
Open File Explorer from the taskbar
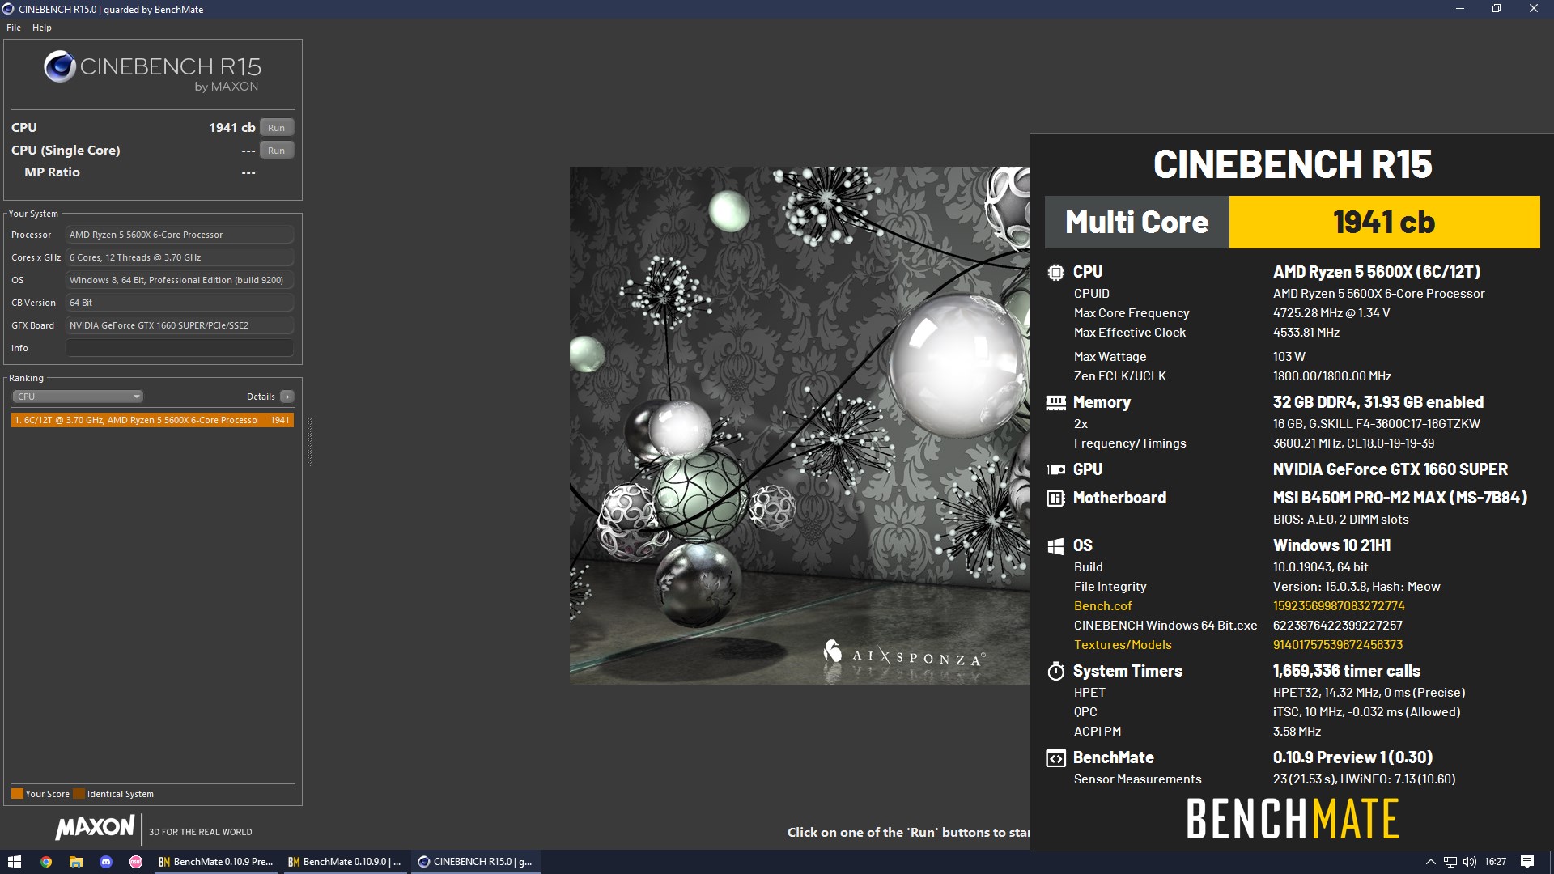point(76,862)
